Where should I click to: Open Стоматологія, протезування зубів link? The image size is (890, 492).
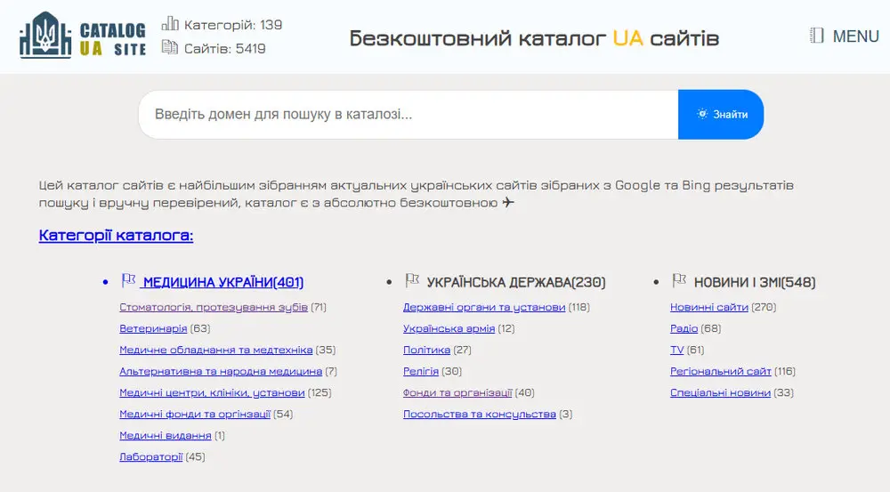(x=214, y=307)
